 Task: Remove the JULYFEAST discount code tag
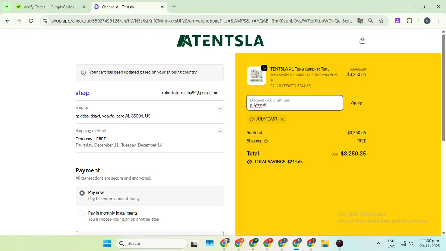pyautogui.click(x=282, y=119)
